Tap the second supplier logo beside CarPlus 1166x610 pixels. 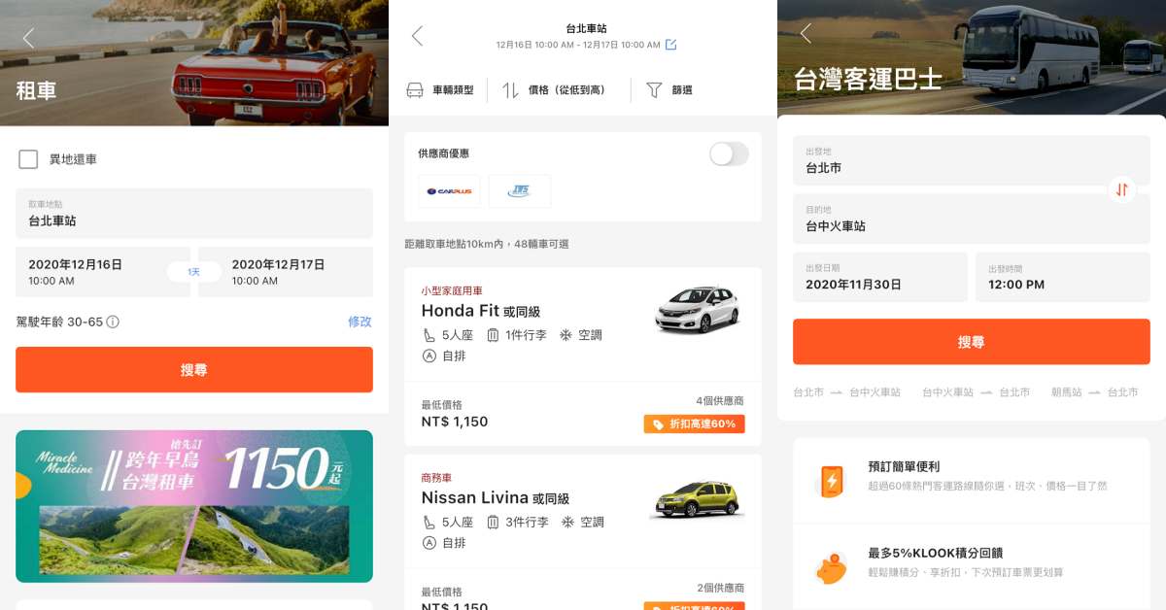tap(519, 191)
